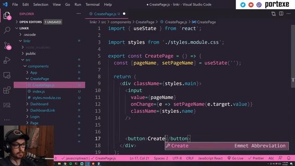This screenshot has width=295, height=166.
Task: Click the YouTube icon in overlay
Action: (x=251, y=5)
